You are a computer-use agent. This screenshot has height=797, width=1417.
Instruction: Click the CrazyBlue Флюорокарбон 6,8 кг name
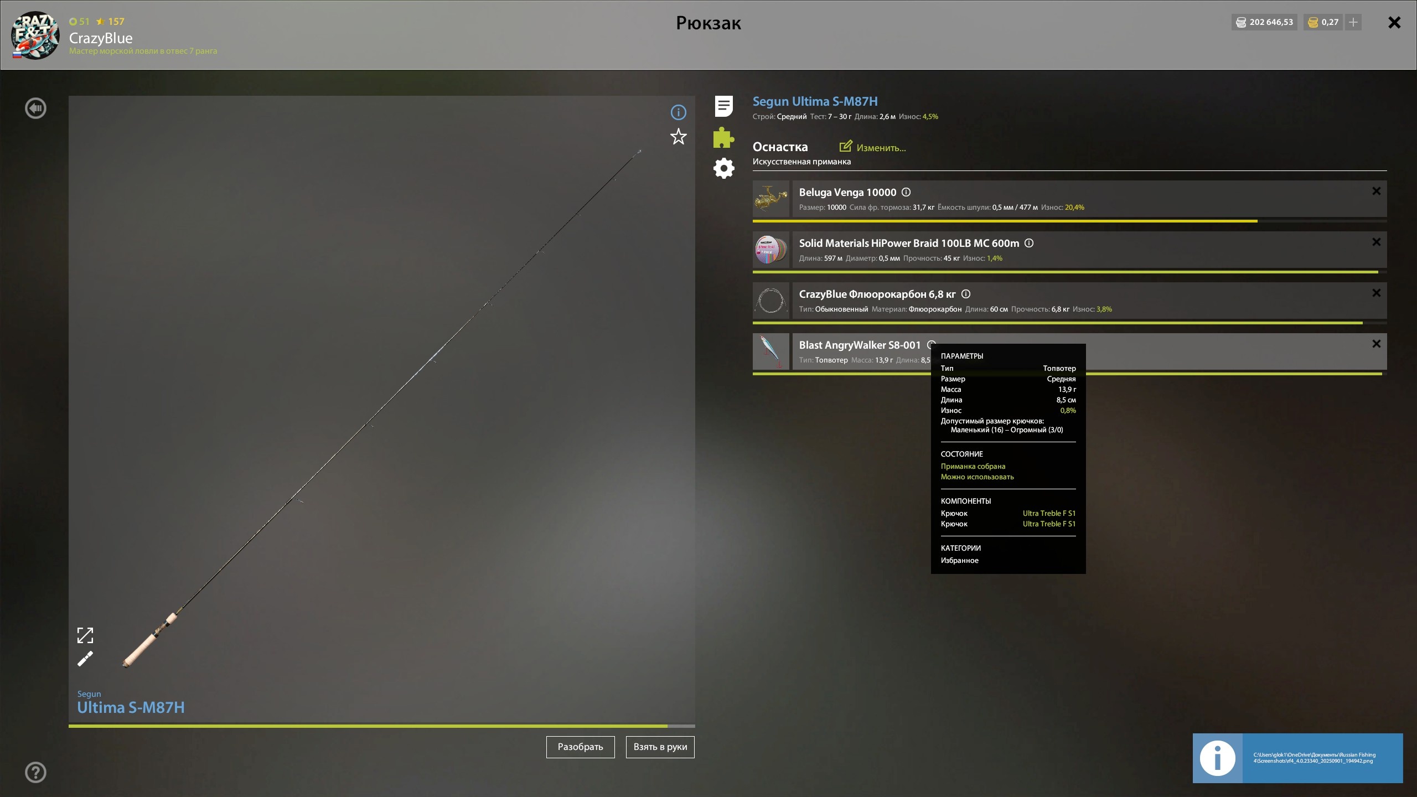coord(877,294)
